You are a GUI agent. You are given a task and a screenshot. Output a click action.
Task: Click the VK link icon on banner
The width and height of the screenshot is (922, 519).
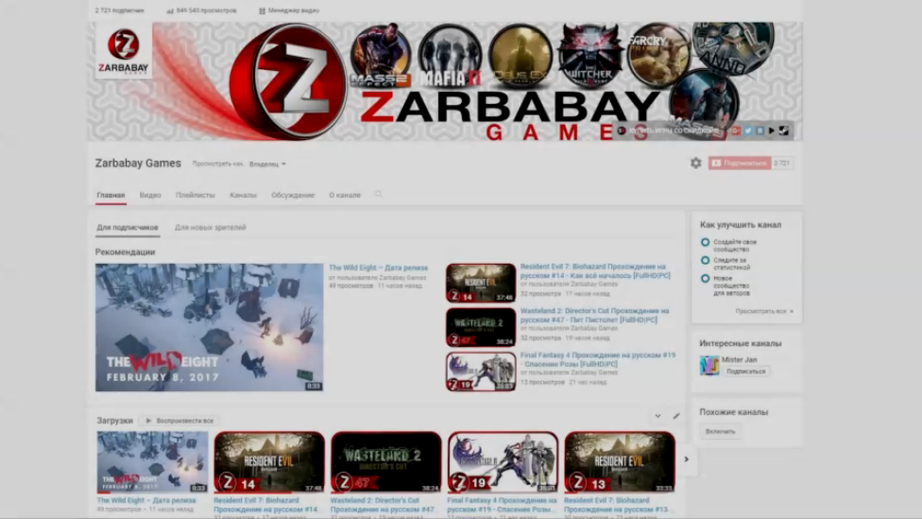[760, 130]
